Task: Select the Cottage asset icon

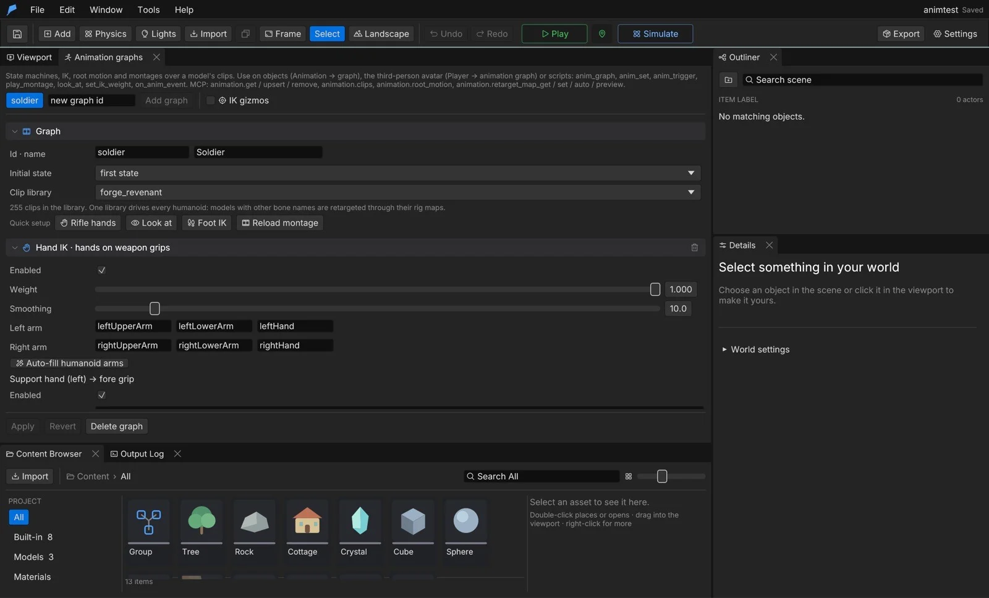Action: (307, 522)
